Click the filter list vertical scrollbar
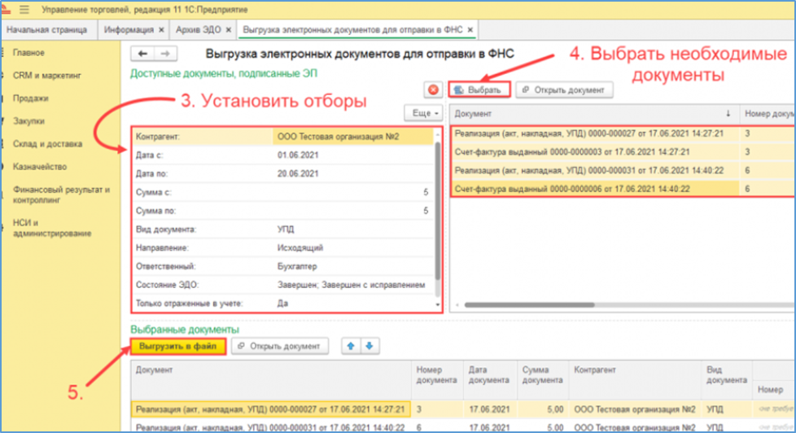 (x=438, y=210)
